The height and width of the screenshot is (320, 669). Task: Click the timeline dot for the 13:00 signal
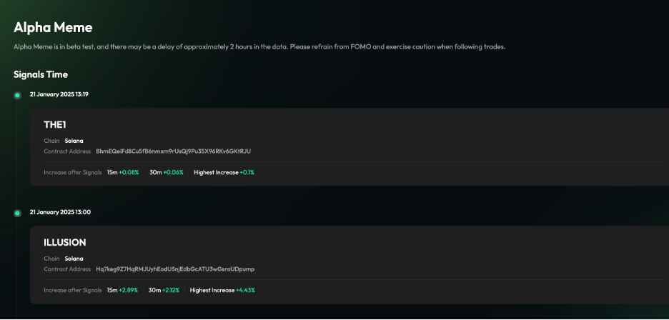coord(17,213)
